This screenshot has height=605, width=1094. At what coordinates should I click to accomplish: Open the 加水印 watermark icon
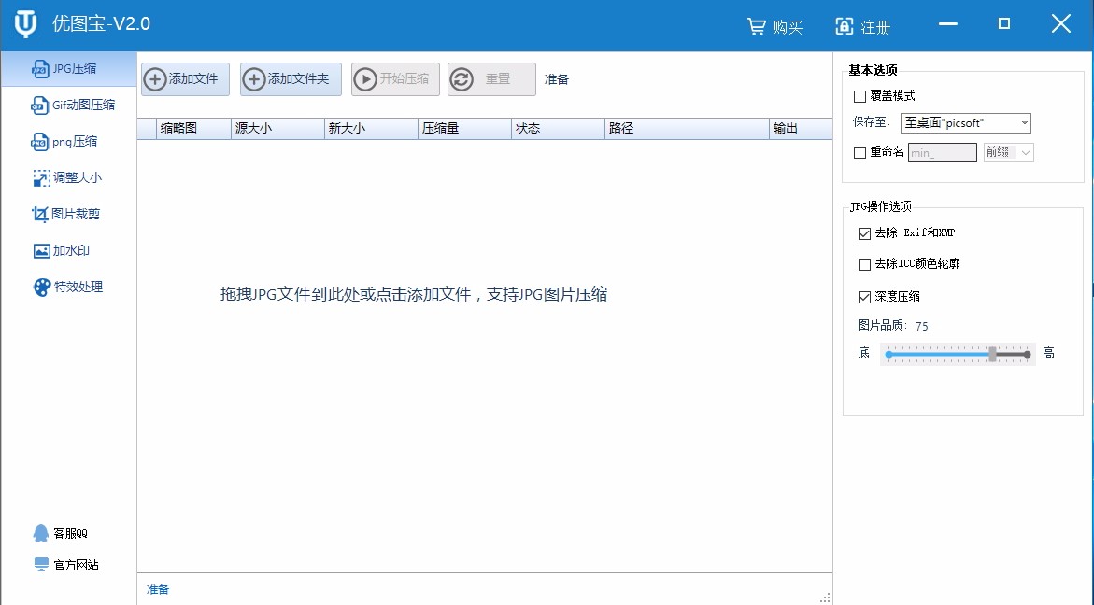pyautogui.click(x=42, y=251)
